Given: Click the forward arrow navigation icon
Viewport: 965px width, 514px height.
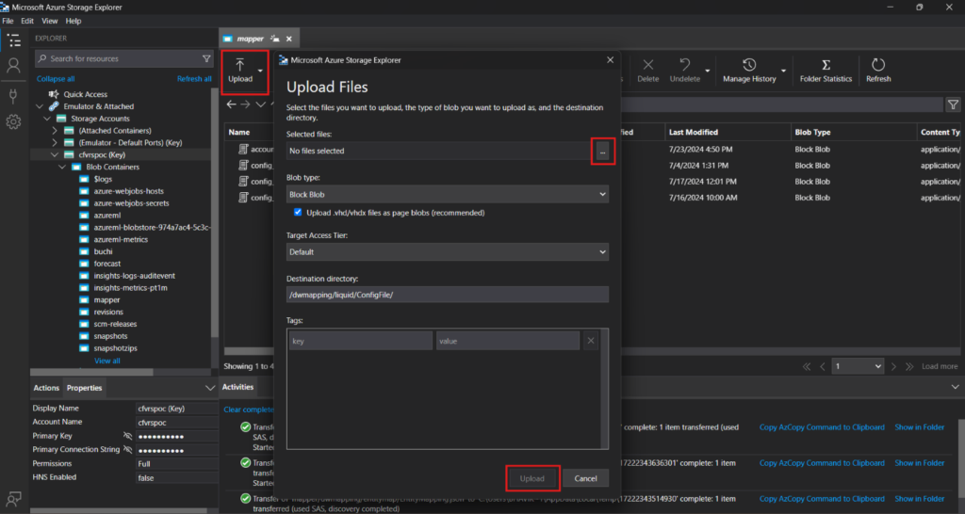Looking at the screenshot, I should [245, 104].
